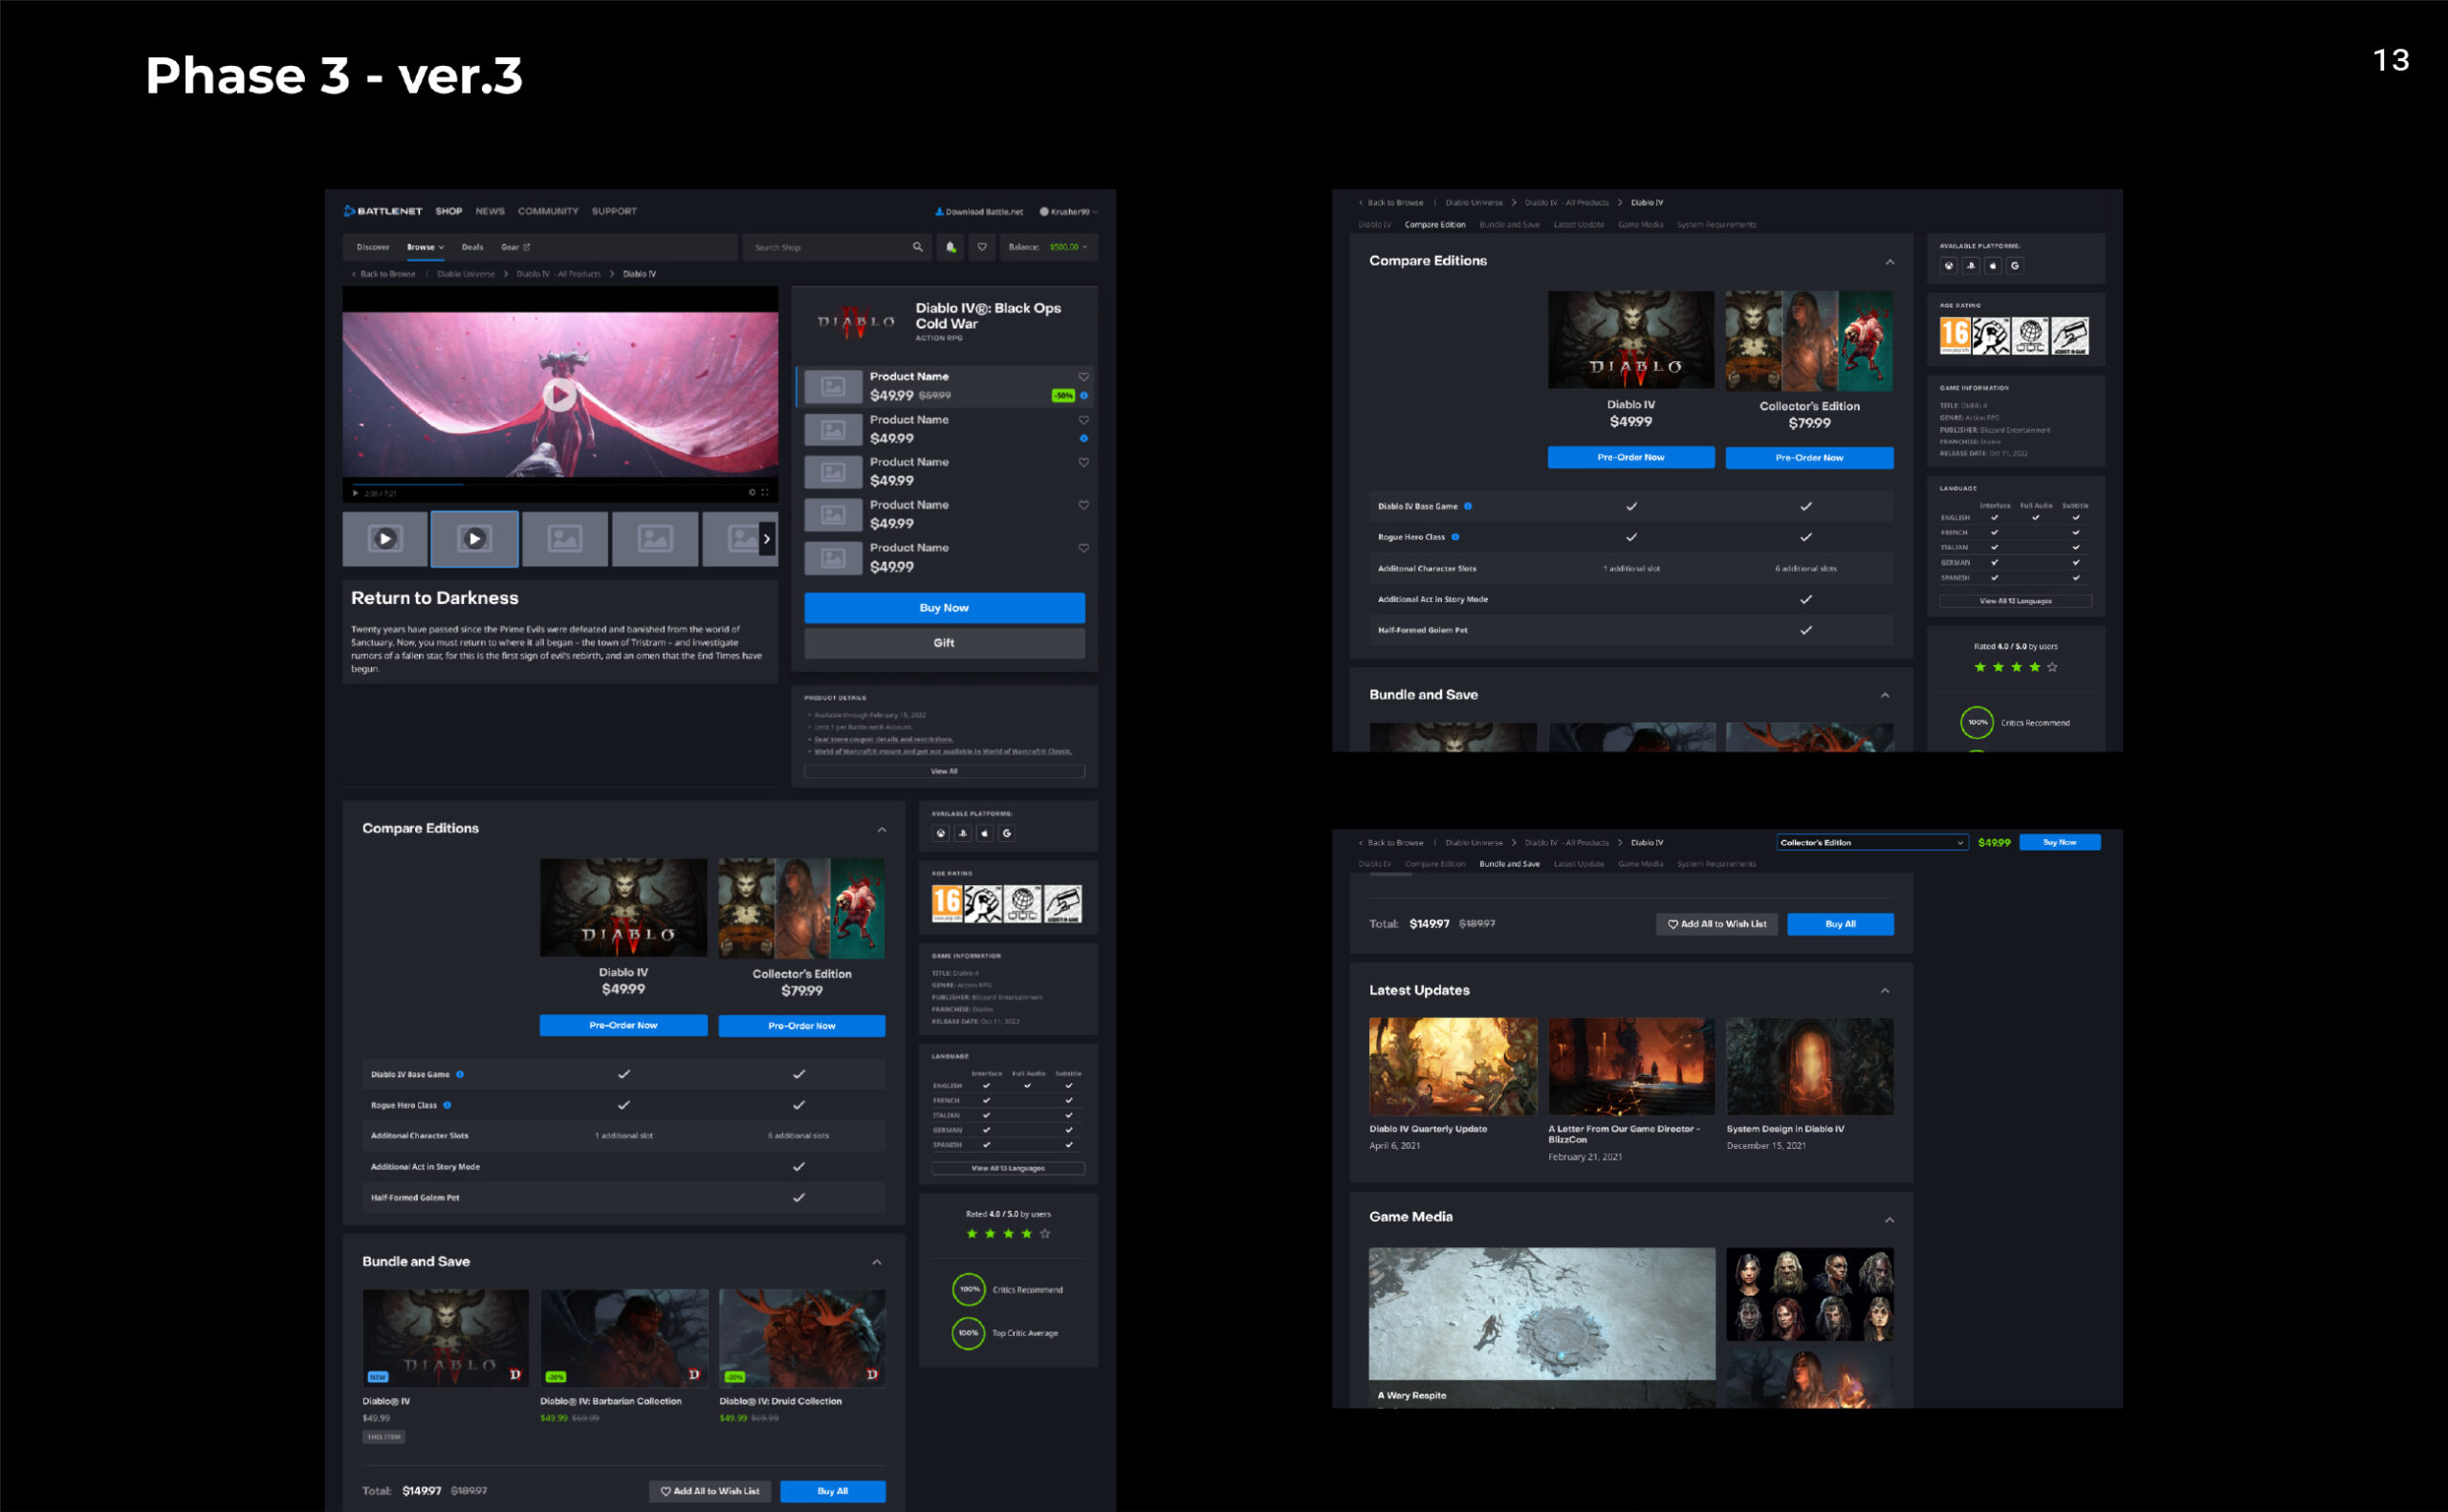Viewport: 2448px width, 1512px height.
Task: Click Add All to Wish List in the bottom-right mockup
Action: (x=1716, y=924)
